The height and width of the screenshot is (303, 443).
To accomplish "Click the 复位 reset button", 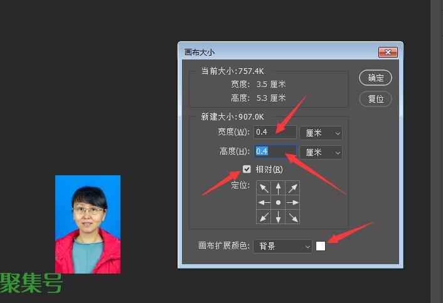I will pos(375,99).
